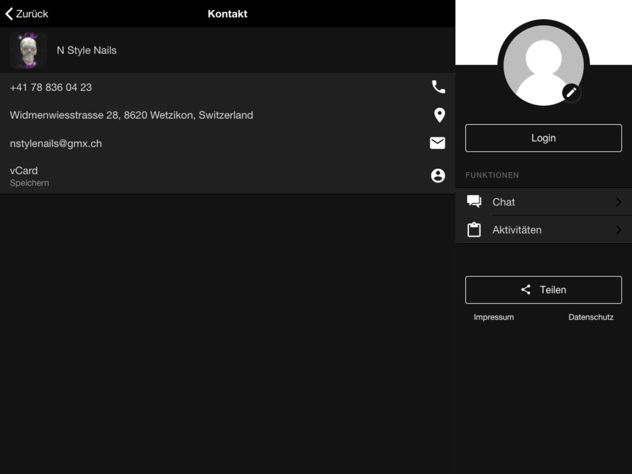Tap the Aktivitäten clipboard icon
The image size is (632, 474).
coord(474,230)
